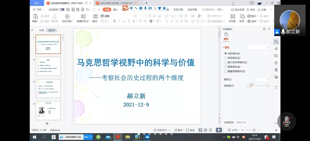
Task: Select the 渐变填充 radio option
Action: [x=226, y=58]
